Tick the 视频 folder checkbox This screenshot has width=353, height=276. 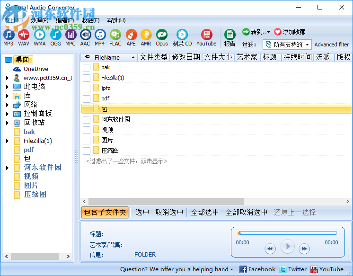pyautogui.click(x=87, y=130)
